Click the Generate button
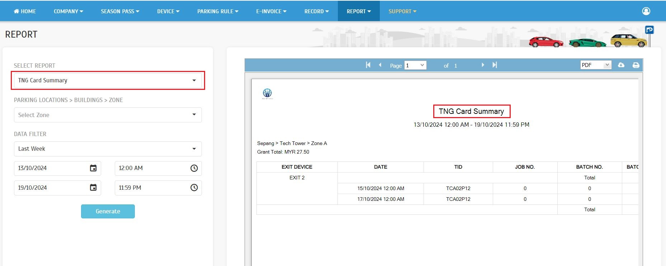 coord(108,211)
